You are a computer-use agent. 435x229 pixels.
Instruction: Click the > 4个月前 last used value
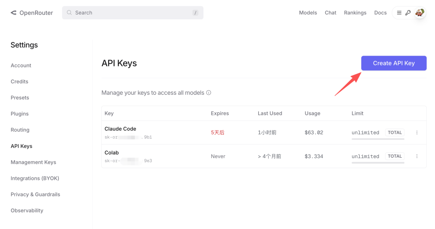269,156
